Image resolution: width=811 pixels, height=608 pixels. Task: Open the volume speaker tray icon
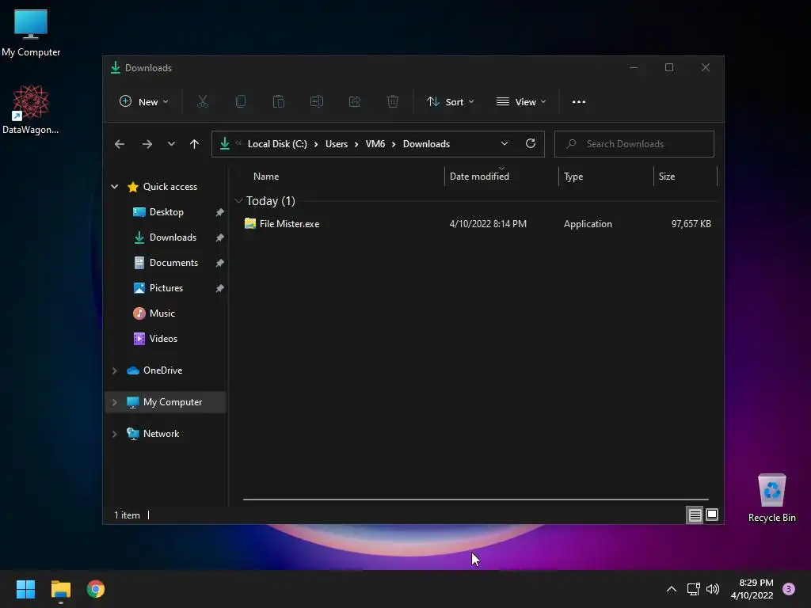[x=713, y=589]
